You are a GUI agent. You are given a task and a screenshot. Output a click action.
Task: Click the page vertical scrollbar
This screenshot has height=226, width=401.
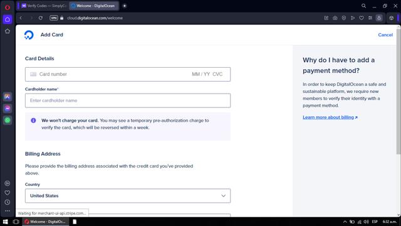[x=398, y=92]
